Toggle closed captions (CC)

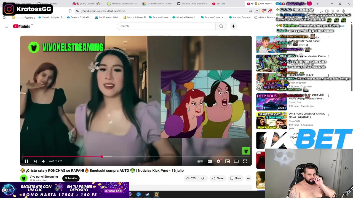pyautogui.click(x=210, y=161)
